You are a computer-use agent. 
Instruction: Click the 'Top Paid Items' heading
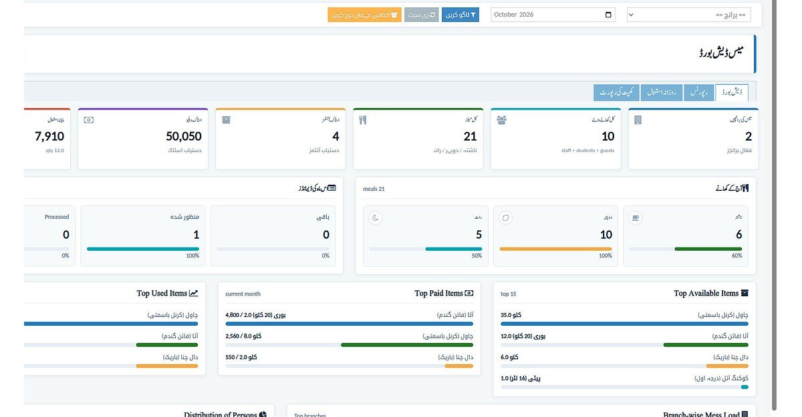[x=438, y=293]
